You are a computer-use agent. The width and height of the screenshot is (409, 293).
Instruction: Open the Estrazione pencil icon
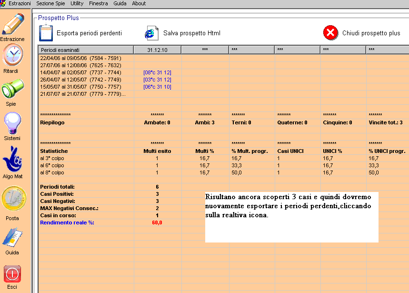(x=13, y=24)
